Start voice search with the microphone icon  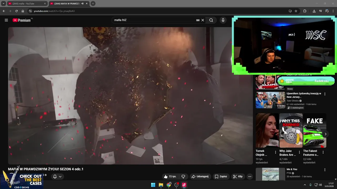coord(223,20)
